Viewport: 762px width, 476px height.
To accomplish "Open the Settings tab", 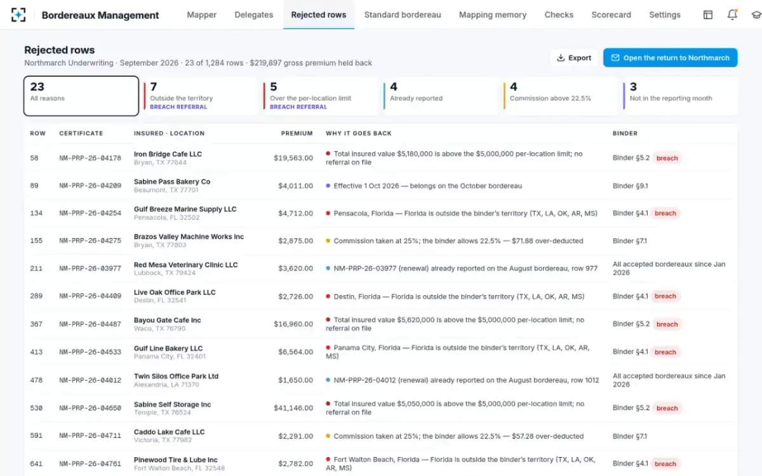I will point(665,15).
